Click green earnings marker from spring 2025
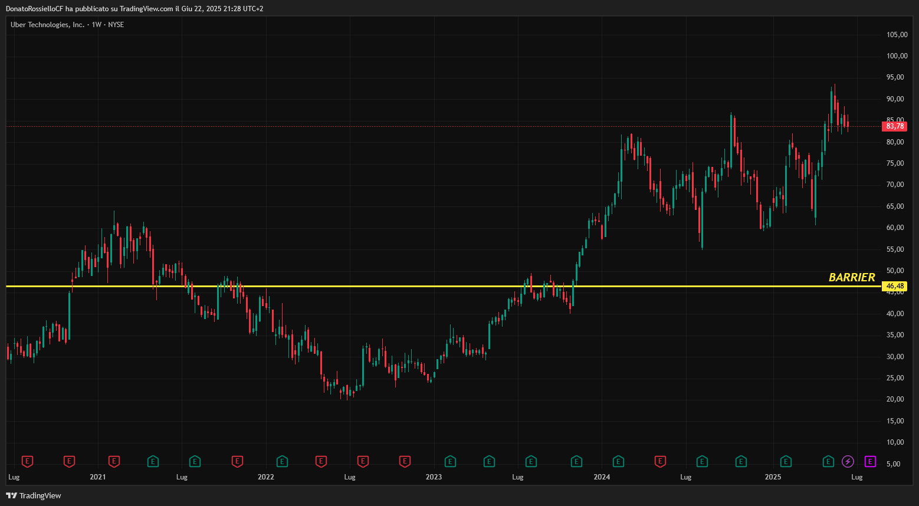 [x=828, y=461]
